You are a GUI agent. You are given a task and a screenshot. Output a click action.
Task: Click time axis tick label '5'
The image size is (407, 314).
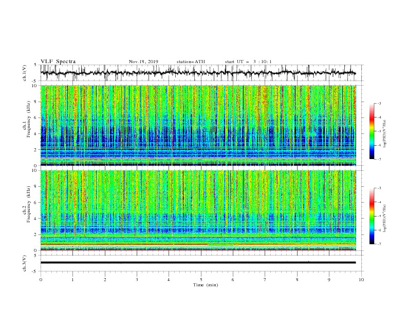(201, 280)
